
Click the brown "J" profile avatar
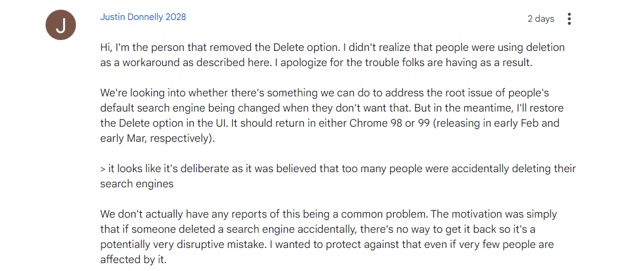(x=61, y=25)
